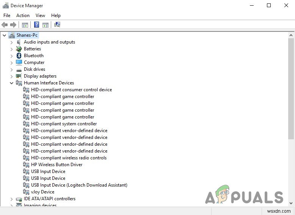Collapse the Shanes-Pc root node
Image resolution: width=295 pixels, height=215 pixels.
click(4, 35)
